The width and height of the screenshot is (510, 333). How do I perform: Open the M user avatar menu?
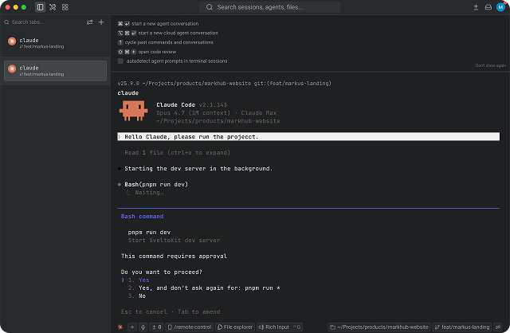(500, 7)
